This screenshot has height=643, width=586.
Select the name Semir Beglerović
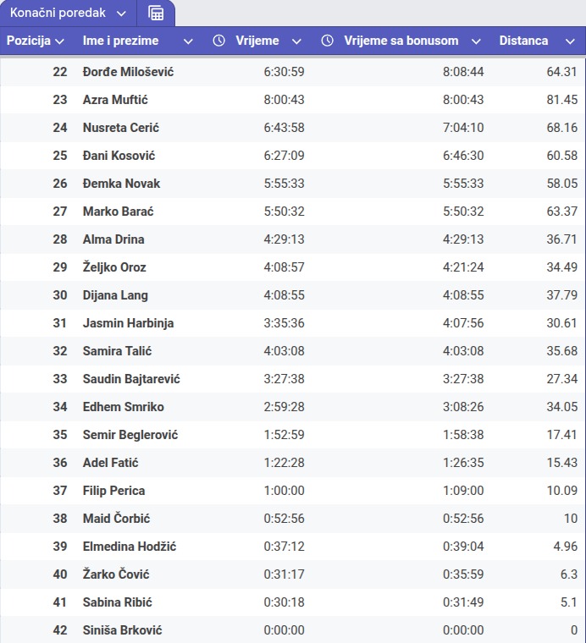(x=130, y=434)
